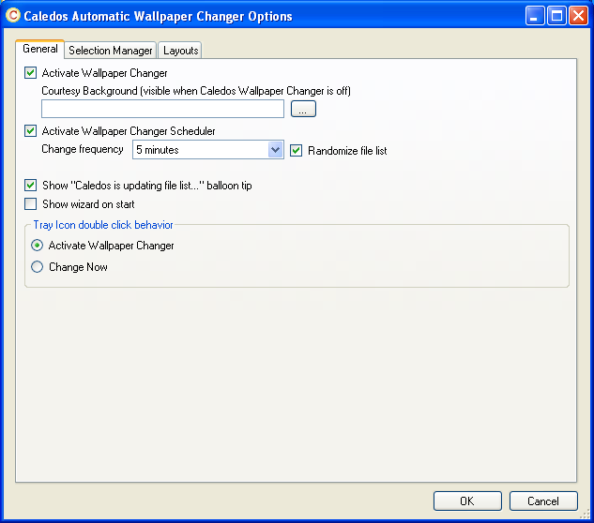Viewport: 594px width, 523px height.
Task: Click the Caledos app icon in title bar
Action: click(13, 16)
